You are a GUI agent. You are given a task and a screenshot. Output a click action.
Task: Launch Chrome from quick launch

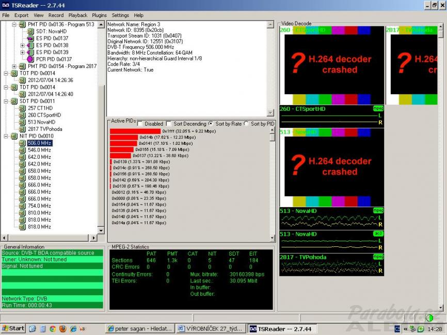[53, 329]
